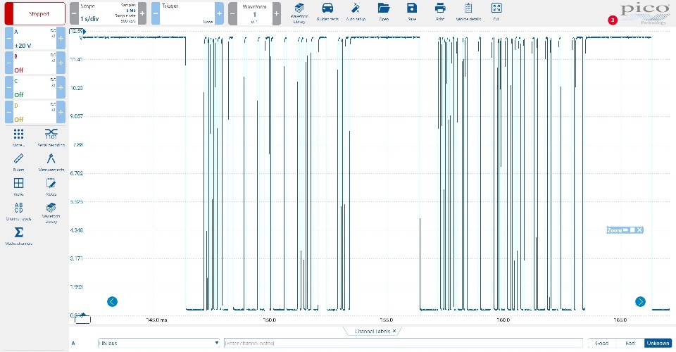Open Math channels sigma icon
676x352 pixels.
(x=18, y=236)
